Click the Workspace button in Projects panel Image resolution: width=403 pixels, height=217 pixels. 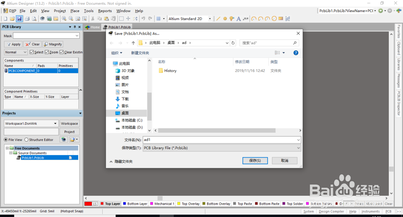point(69,124)
